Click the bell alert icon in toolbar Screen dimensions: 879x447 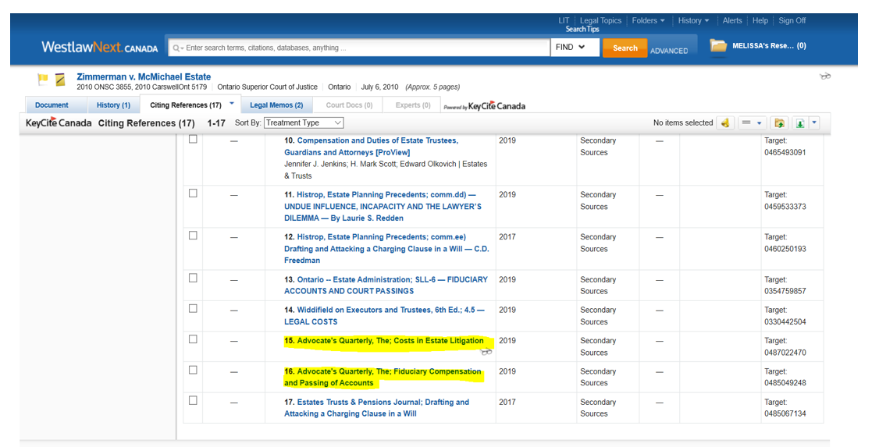(x=725, y=122)
